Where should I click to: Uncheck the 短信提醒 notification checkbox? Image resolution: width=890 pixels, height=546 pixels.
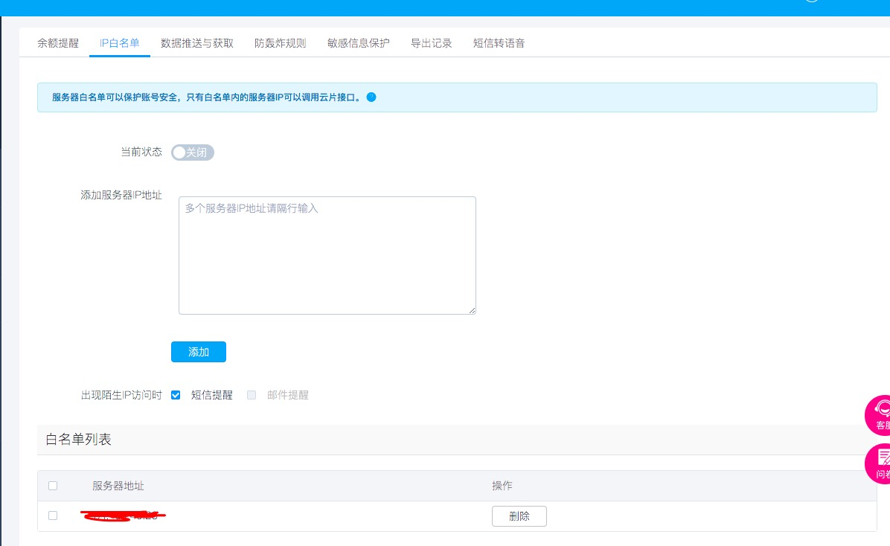pyautogui.click(x=176, y=394)
